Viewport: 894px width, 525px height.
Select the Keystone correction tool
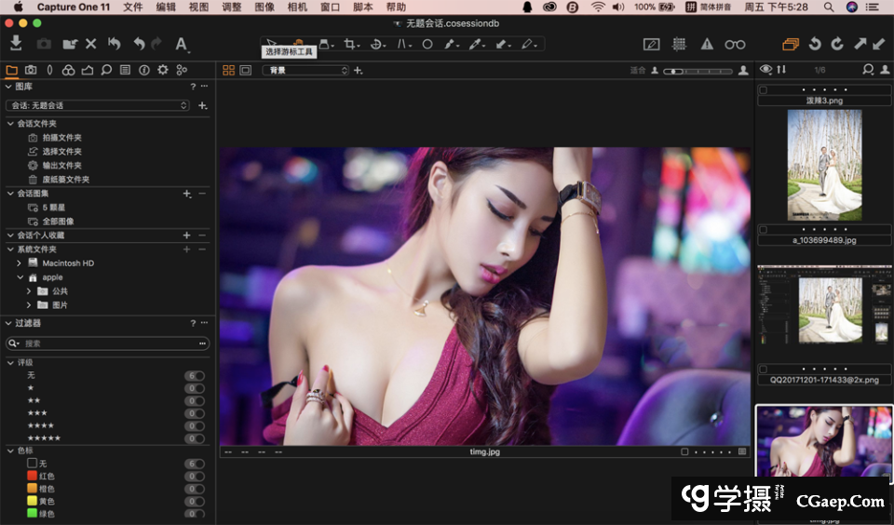403,44
